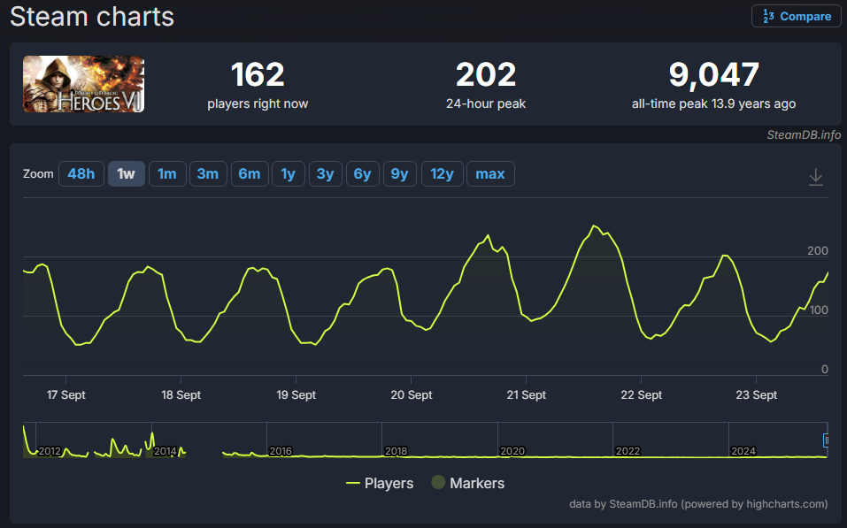The height and width of the screenshot is (528, 847).
Task: Choose the 3m zoom range
Action: [208, 174]
